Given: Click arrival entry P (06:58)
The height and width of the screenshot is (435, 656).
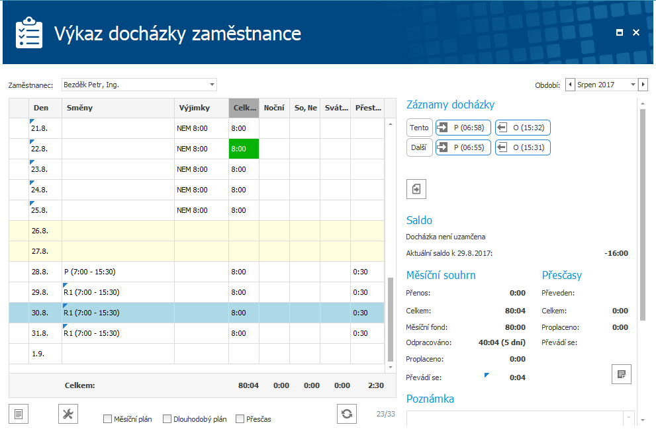Looking at the screenshot, I should point(463,128).
